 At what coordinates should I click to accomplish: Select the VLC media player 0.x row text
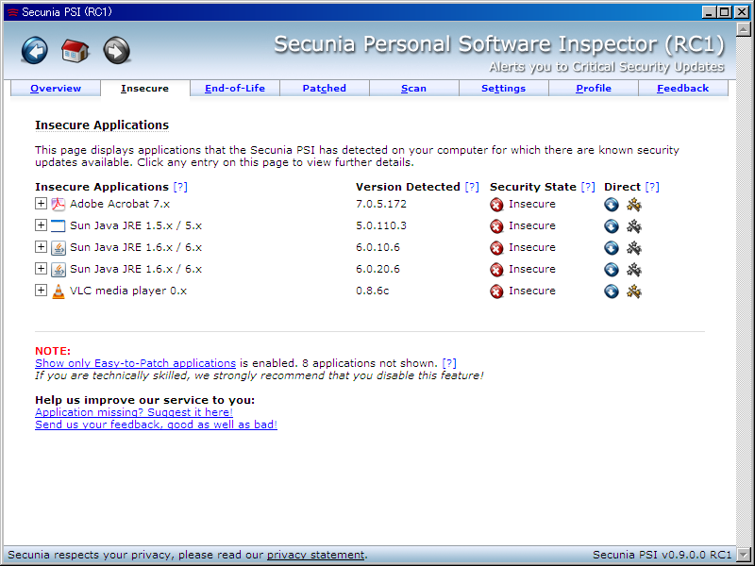[x=128, y=291]
